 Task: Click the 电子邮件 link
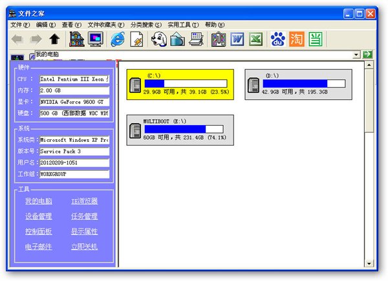coord(39,246)
